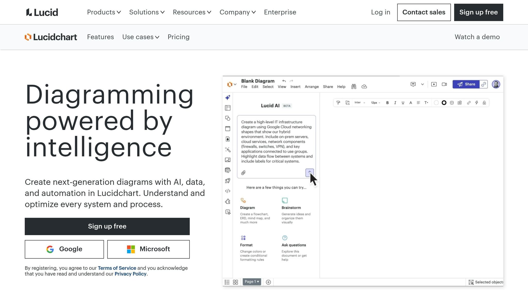The image size is (528, 297).
Task: Open the user profile avatar
Action: 496,84
